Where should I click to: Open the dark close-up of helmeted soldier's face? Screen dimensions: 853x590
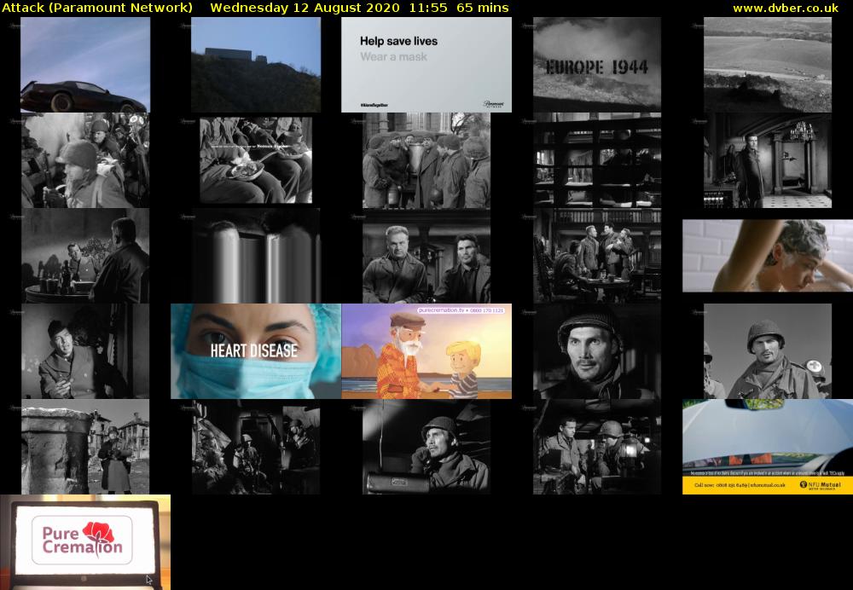coord(597,351)
